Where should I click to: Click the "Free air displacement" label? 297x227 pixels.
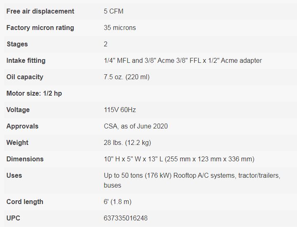pos(40,11)
